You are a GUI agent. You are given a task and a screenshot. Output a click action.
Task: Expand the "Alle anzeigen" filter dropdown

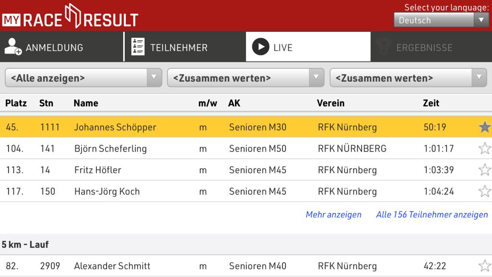pyautogui.click(x=83, y=77)
